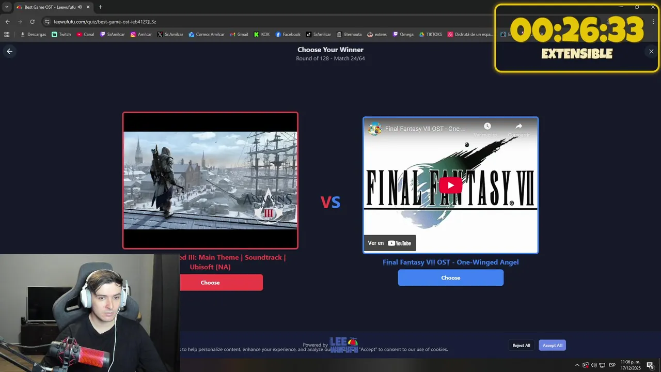Screen dimensions: 661x372
Task: Open the TikTok SrAmilcar bookmark
Action: tap(319, 34)
